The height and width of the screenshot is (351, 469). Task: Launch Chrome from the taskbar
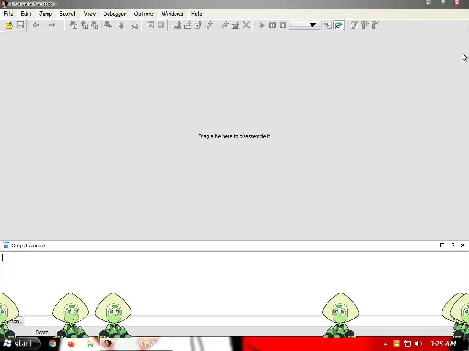[x=53, y=344]
